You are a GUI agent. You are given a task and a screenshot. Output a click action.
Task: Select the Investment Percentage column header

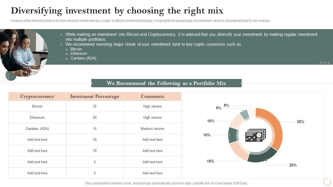coord(95,96)
